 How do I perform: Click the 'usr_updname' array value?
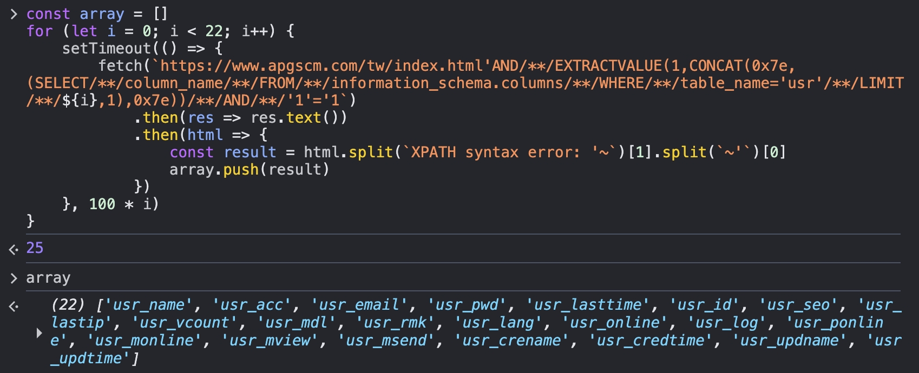coord(790,341)
